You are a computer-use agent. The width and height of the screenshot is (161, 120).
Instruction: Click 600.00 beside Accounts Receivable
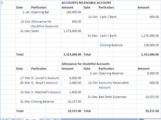click(x=154, y=83)
